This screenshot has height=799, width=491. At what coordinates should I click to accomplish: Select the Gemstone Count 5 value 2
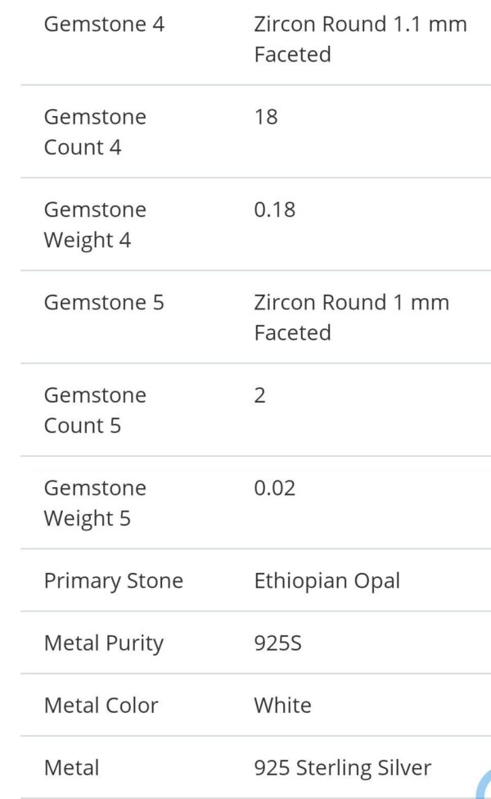point(260,395)
